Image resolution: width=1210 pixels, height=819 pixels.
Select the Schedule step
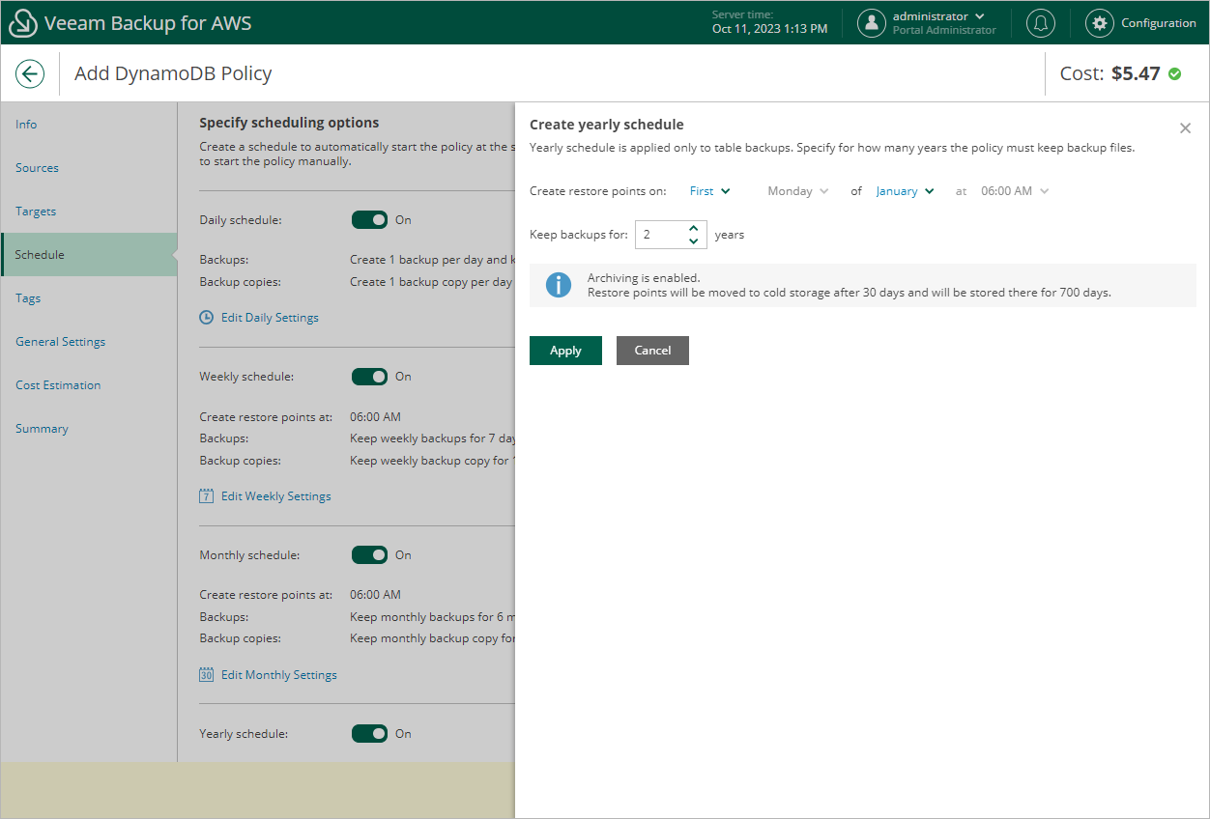point(89,255)
